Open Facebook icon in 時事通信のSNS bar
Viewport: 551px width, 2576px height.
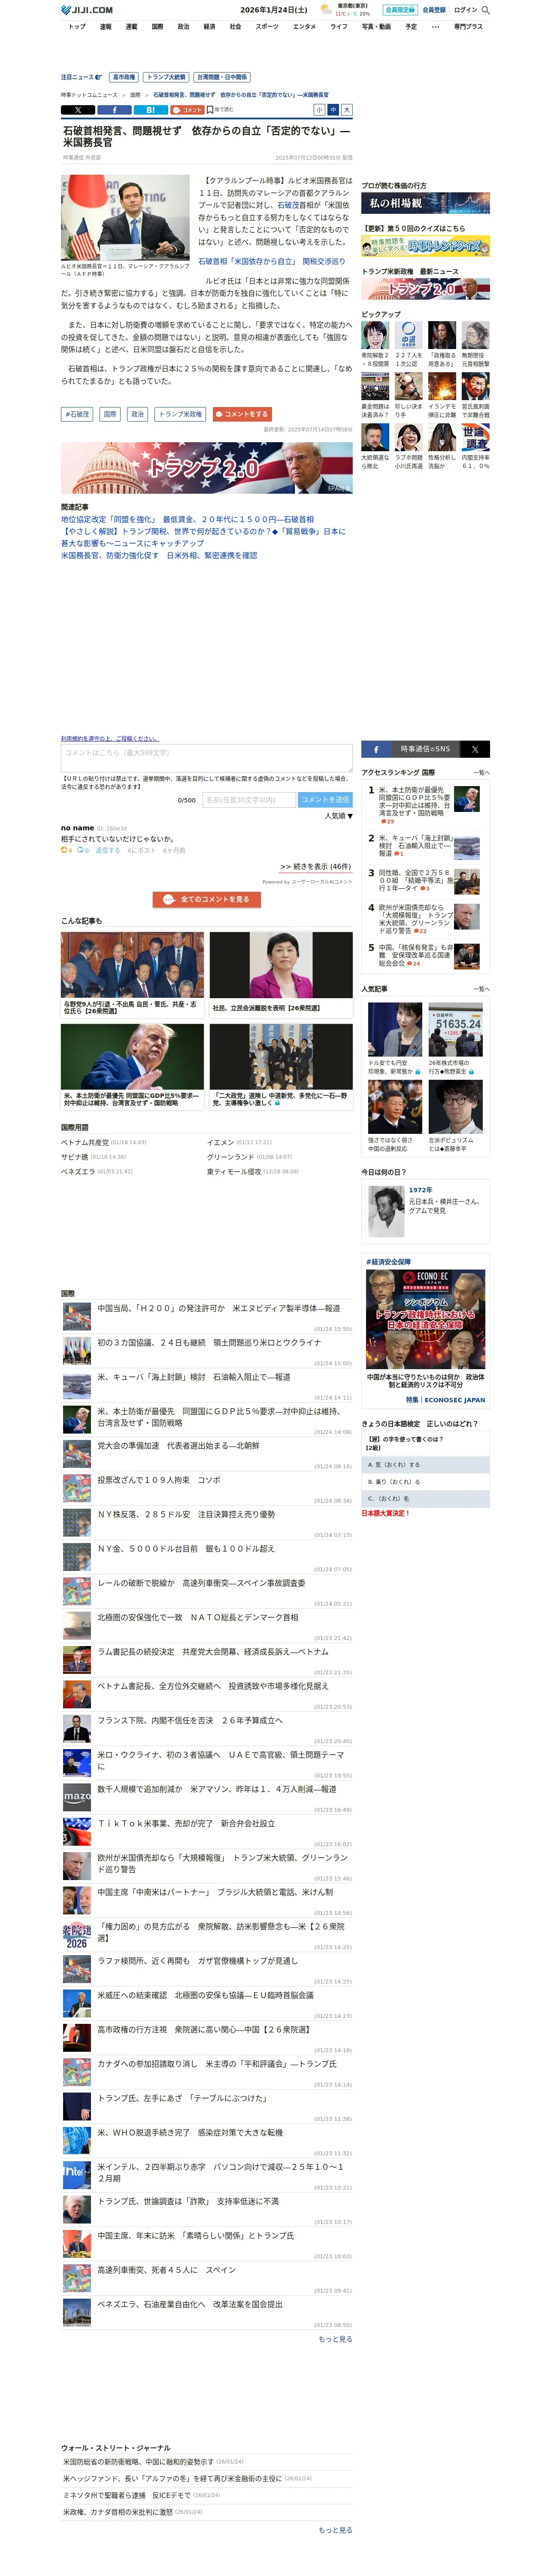tap(376, 749)
